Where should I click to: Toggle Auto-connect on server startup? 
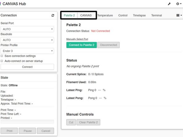tap(2, 61)
